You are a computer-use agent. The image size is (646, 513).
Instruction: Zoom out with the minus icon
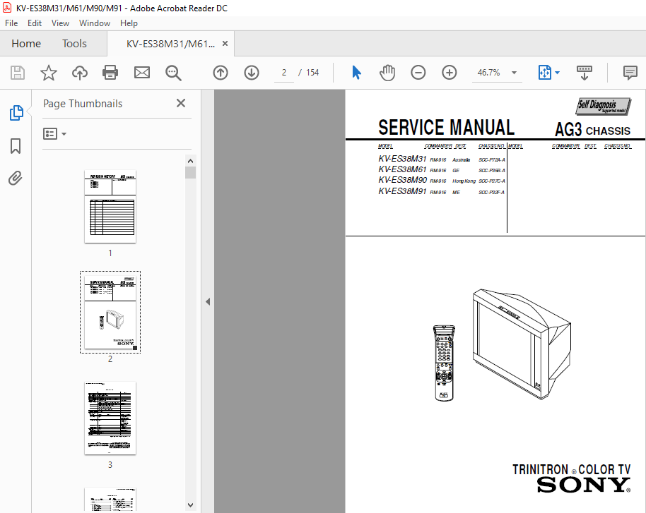[418, 73]
